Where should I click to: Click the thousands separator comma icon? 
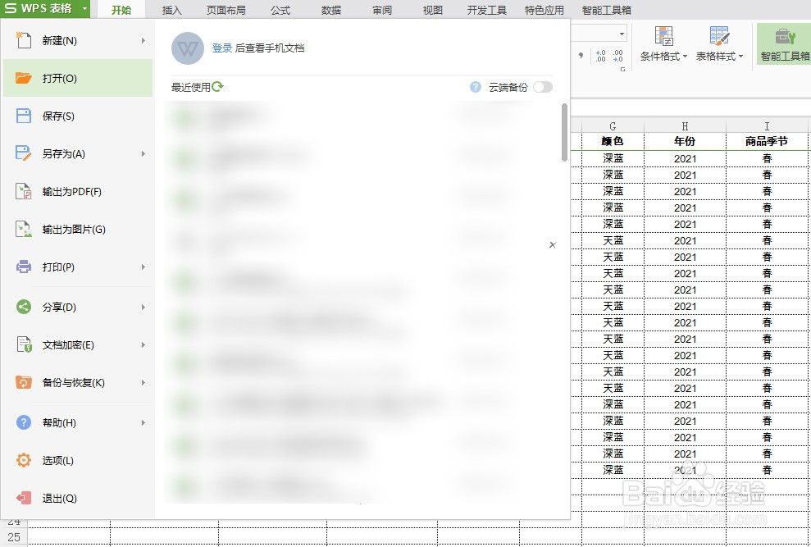coord(581,55)
